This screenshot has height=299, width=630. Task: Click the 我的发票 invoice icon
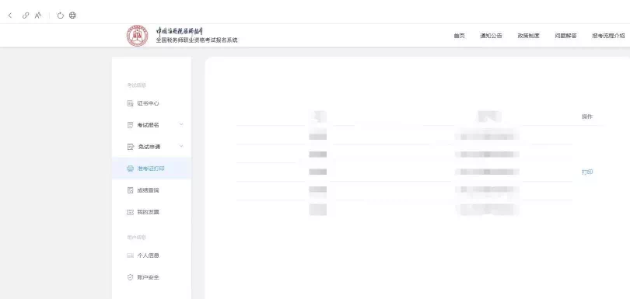click(130, 212)
